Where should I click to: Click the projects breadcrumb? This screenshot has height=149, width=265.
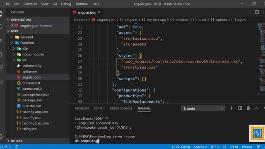point(131,20)
